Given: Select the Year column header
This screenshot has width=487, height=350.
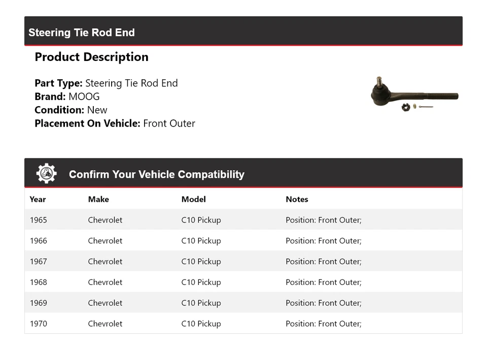Looking at the screenshot, I should click(x=38, y=199).
